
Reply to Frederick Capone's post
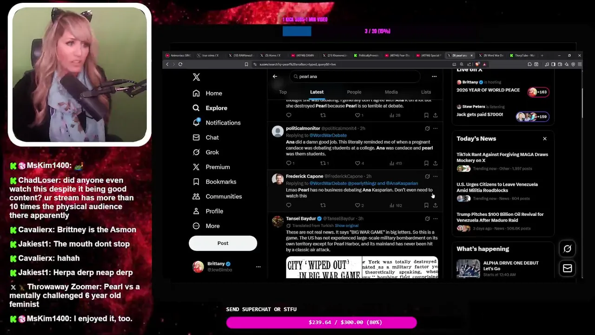pyautogui.click(x=289, y=205)
